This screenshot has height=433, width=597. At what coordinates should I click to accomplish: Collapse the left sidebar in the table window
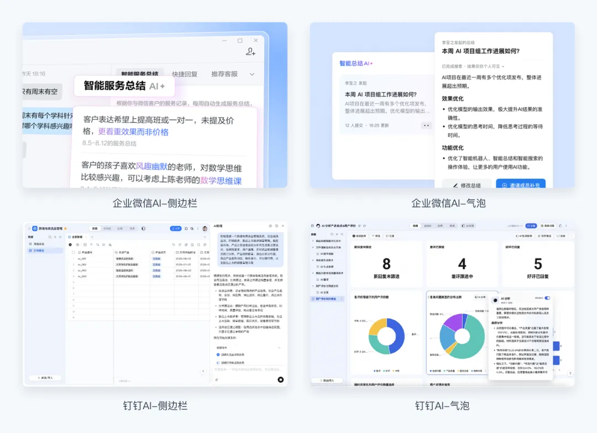[x=61, y=237]
